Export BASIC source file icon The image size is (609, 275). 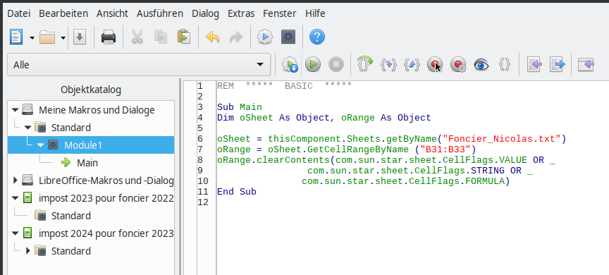557,64
